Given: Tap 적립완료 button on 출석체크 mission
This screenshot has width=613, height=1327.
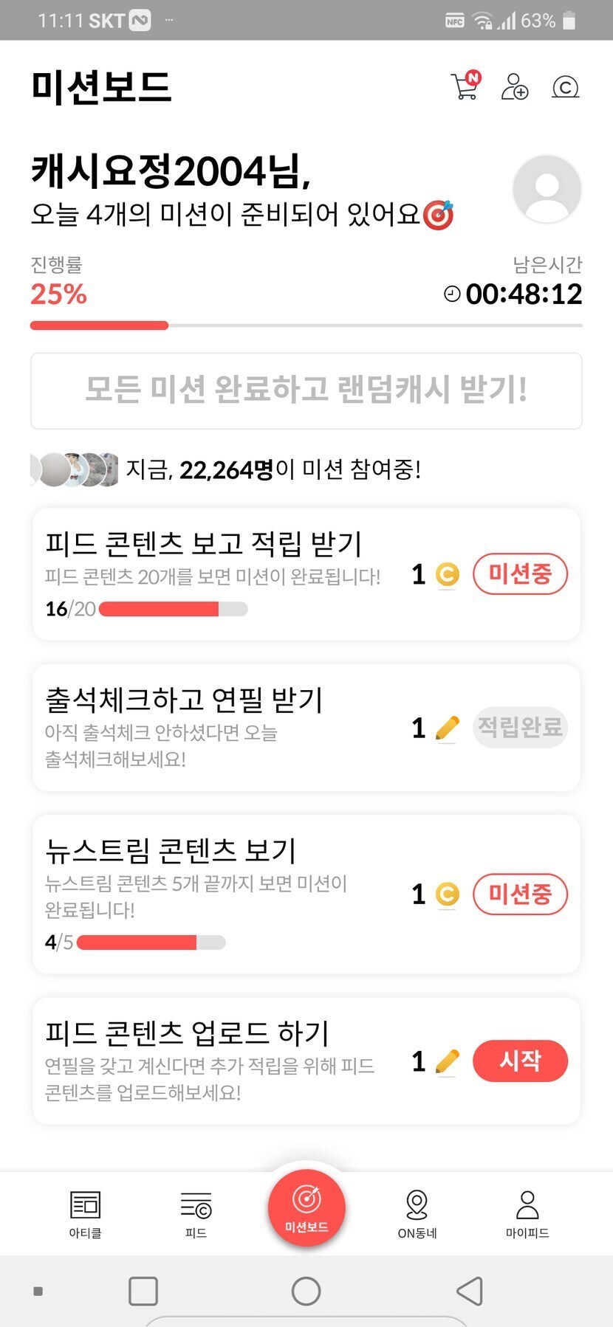Looking at the screenshot, I should pos(520,728).
